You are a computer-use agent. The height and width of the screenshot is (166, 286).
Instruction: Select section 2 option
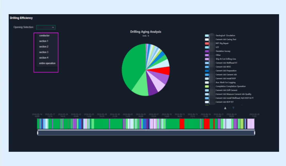point(43,47)
